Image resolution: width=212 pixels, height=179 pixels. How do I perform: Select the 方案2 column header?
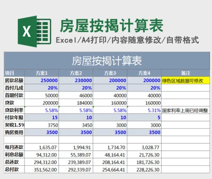(x=76, y=73)
